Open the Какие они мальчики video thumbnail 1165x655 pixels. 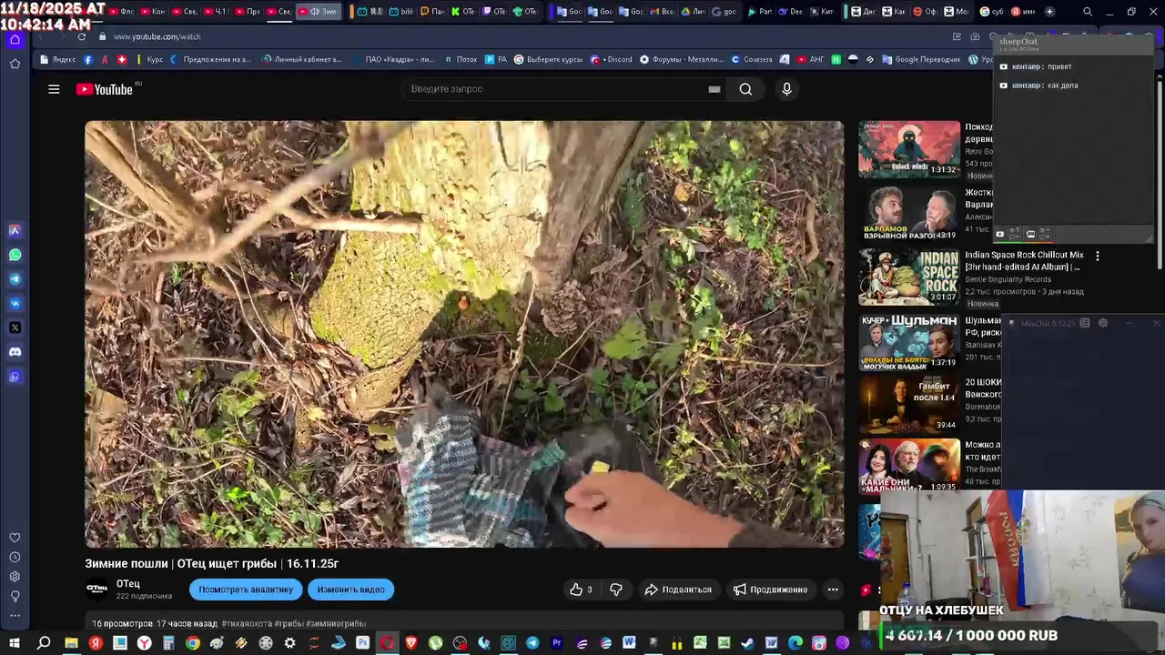click(909, 467)
